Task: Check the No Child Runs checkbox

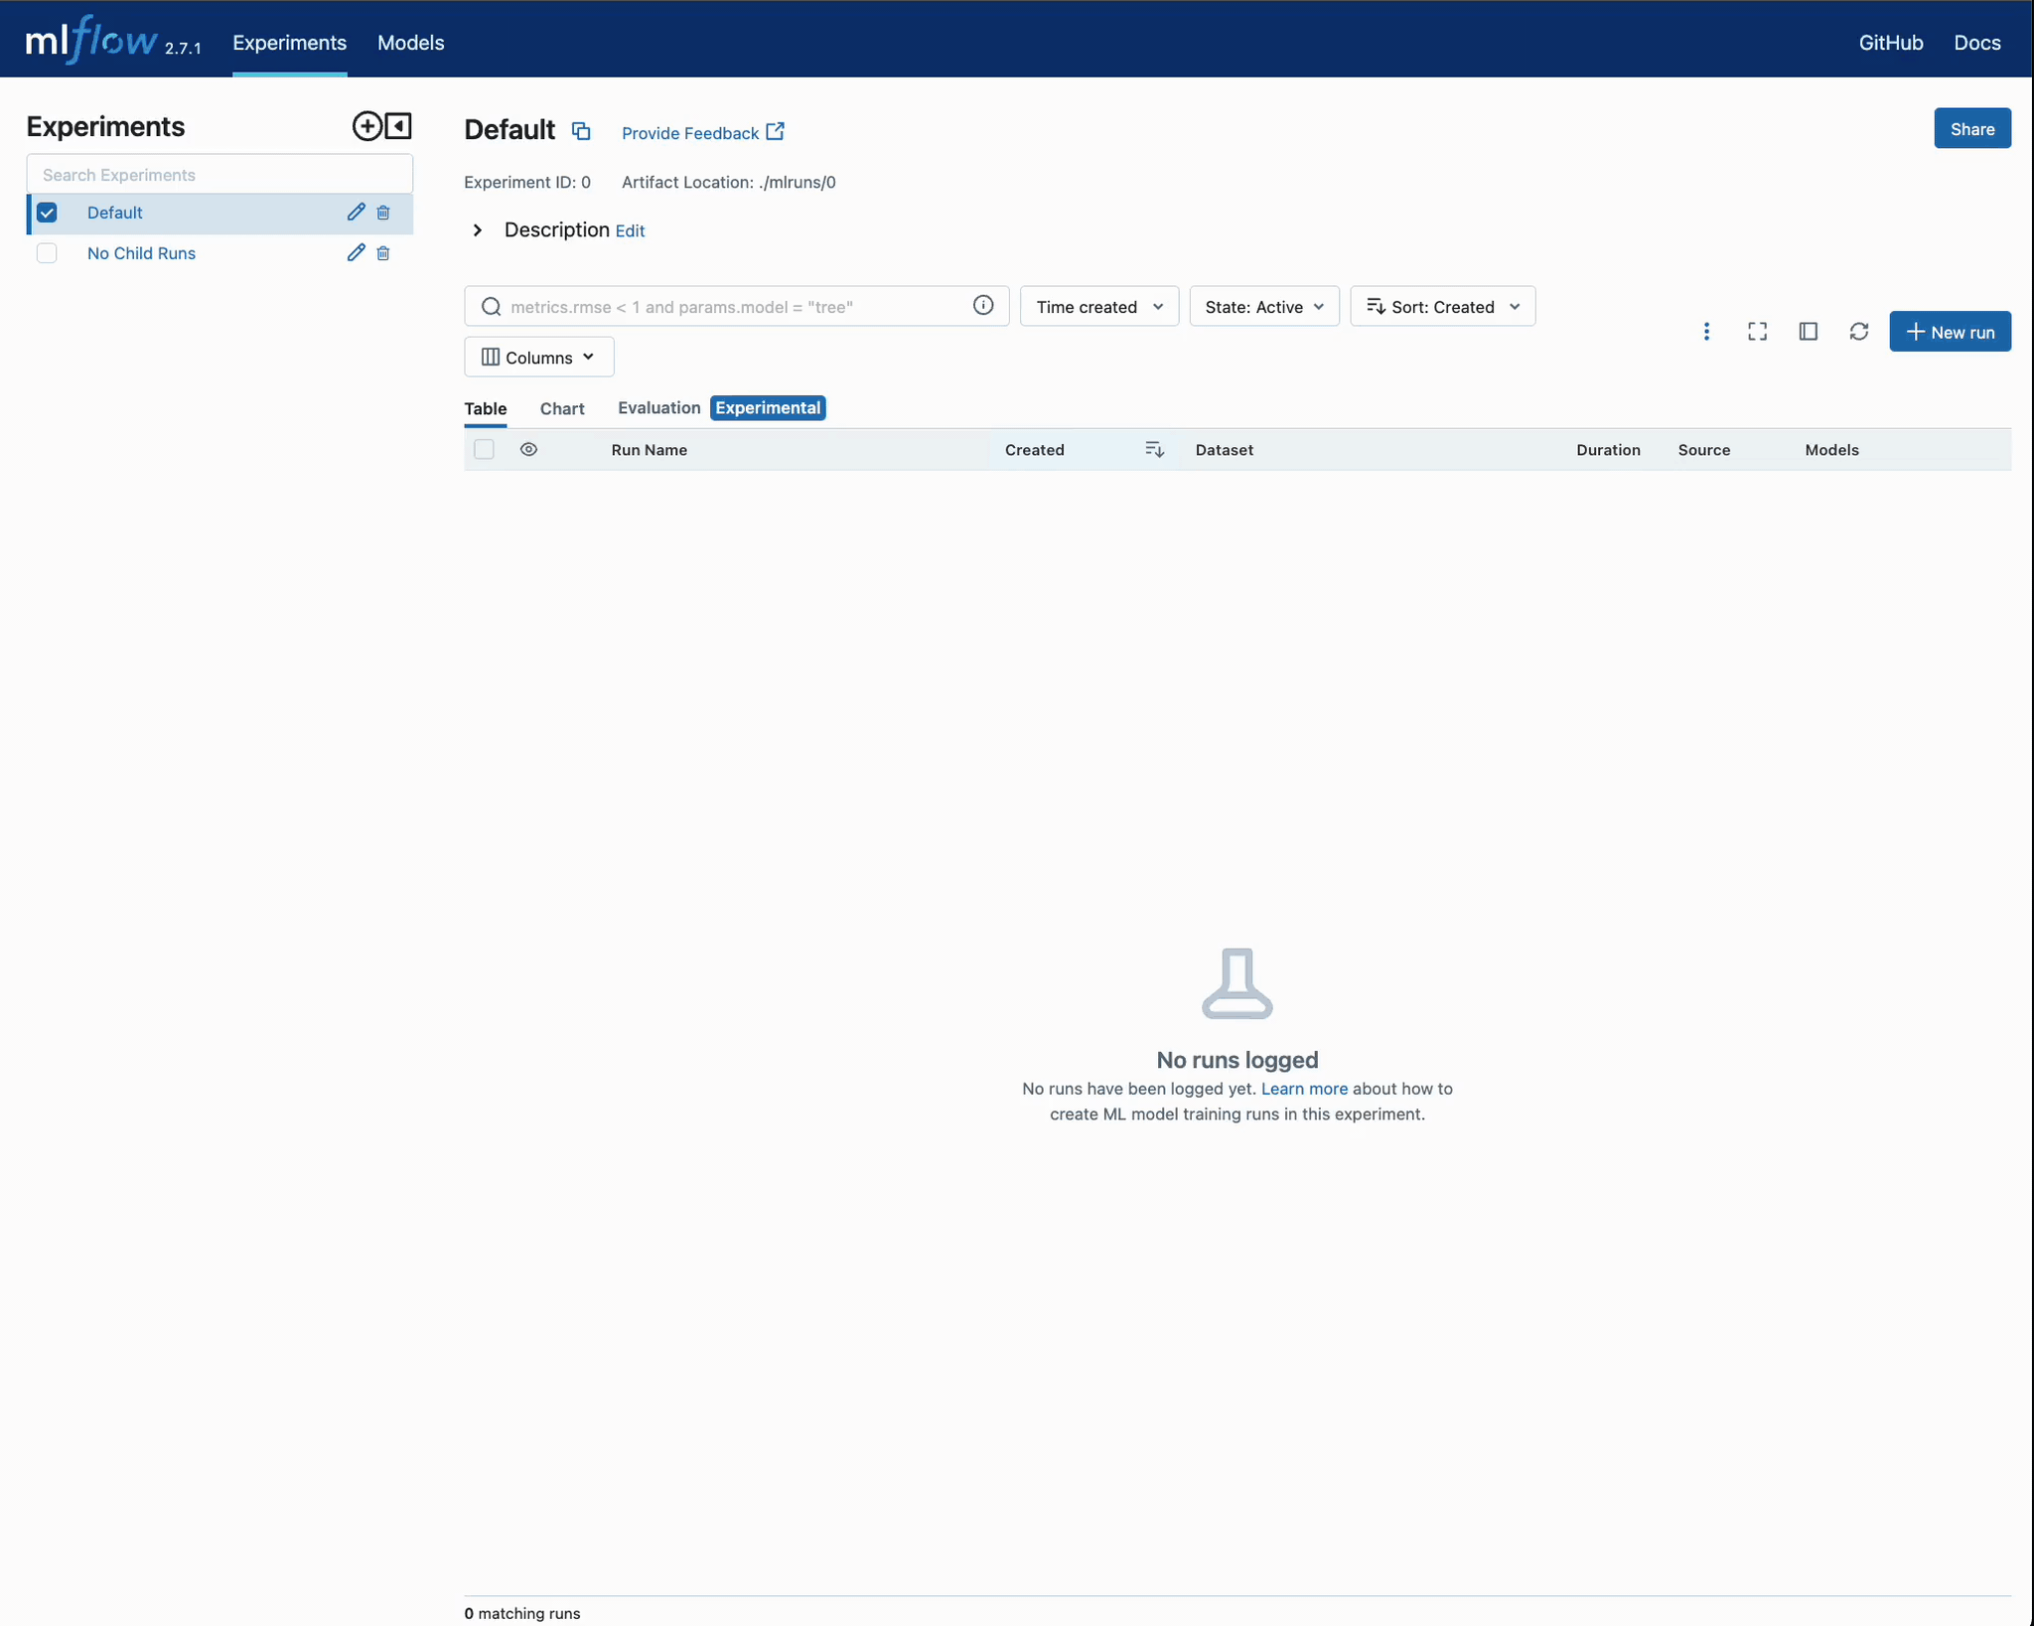Action: 47,253
